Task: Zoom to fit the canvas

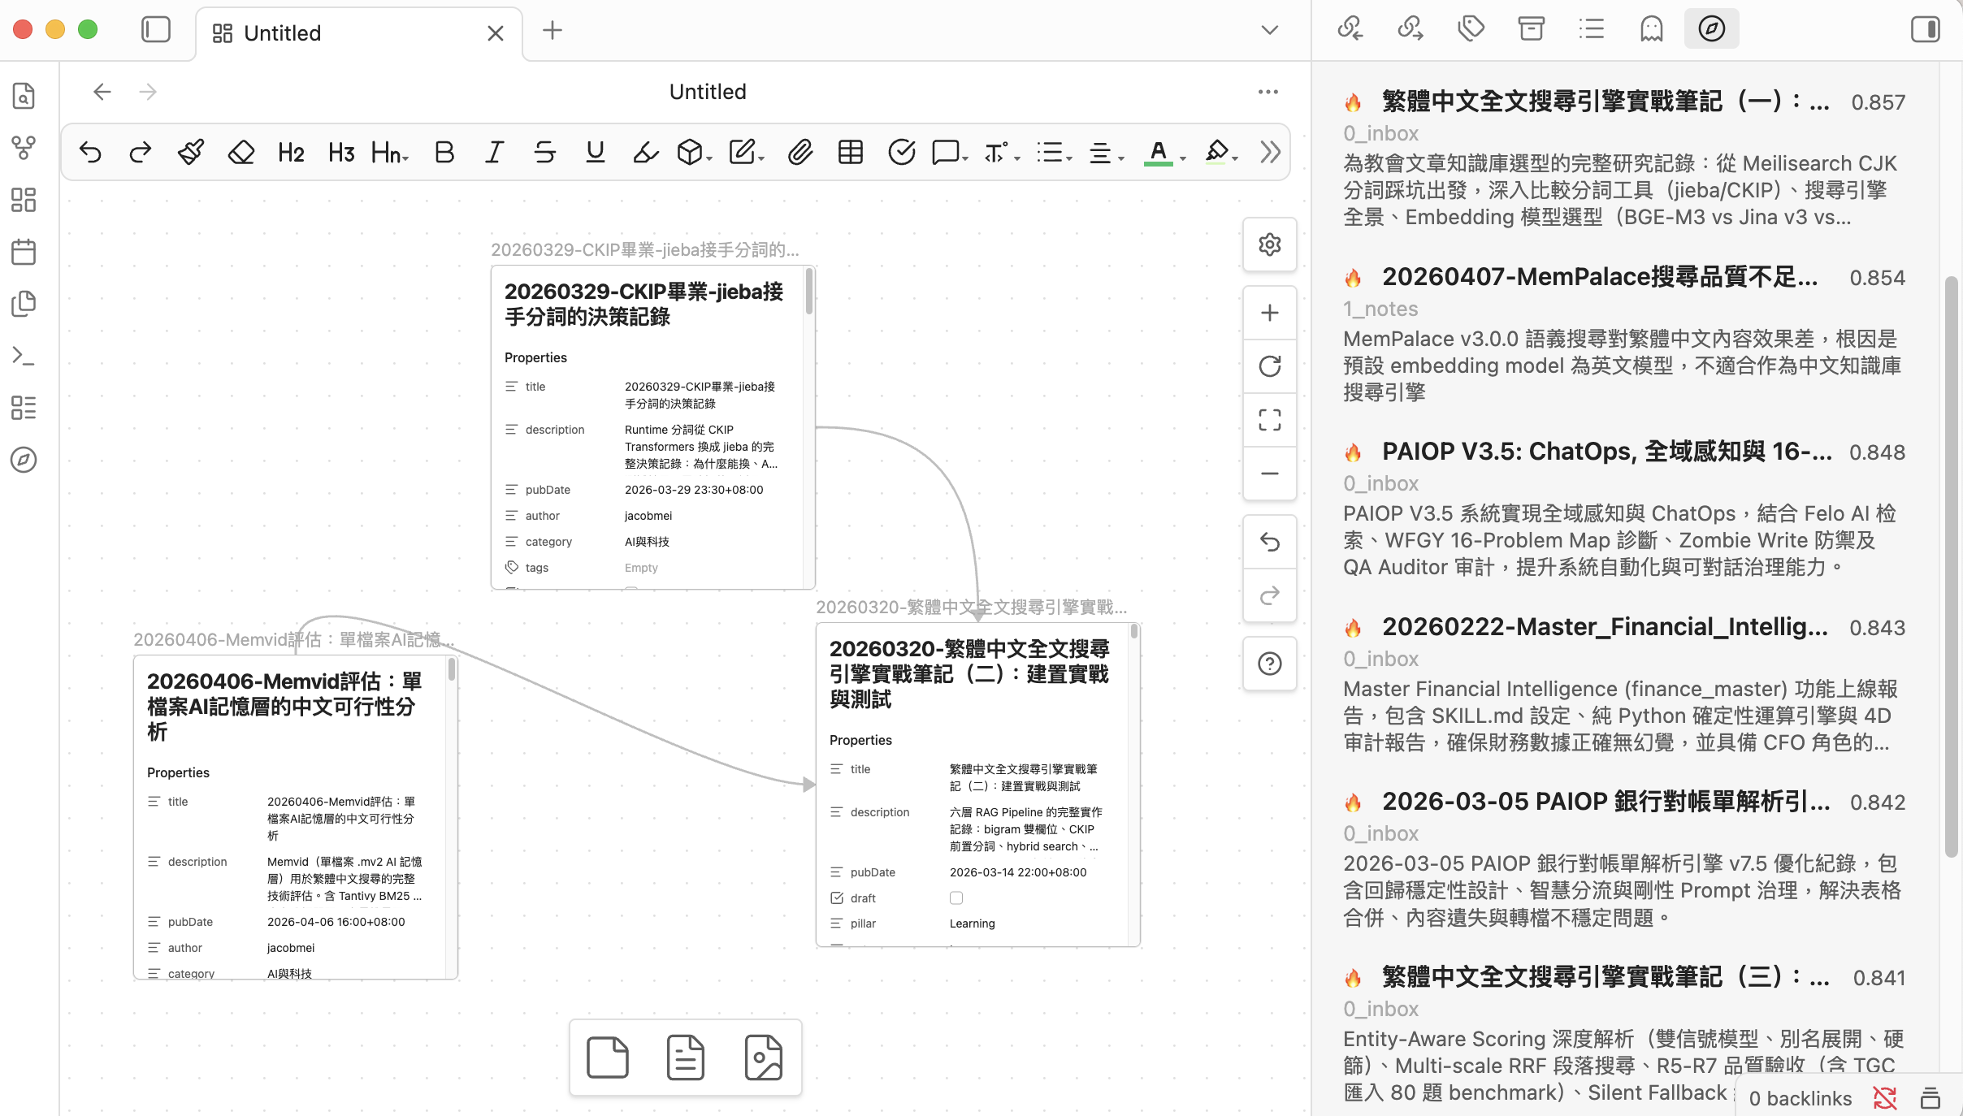Action: (x=1270, y=420)
